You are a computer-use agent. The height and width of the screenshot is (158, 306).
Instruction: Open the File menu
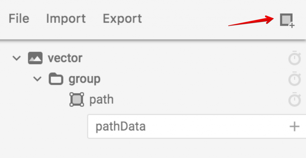[19, 19]
